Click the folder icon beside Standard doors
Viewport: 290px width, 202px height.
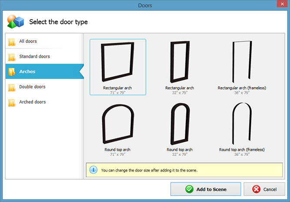coord(12,57)
